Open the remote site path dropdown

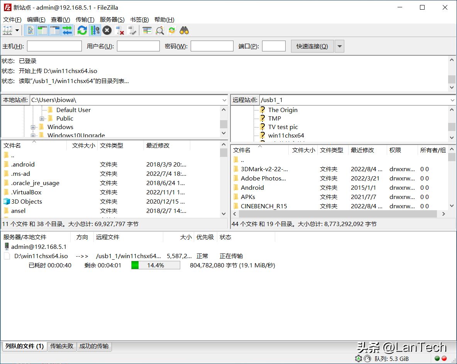click(x=452, y=100)
